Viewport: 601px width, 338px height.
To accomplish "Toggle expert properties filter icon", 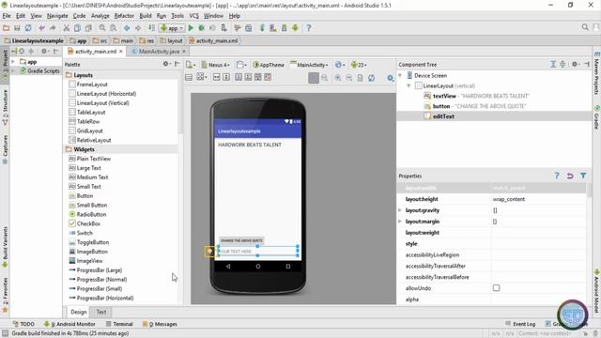I will tap(583, 176).
